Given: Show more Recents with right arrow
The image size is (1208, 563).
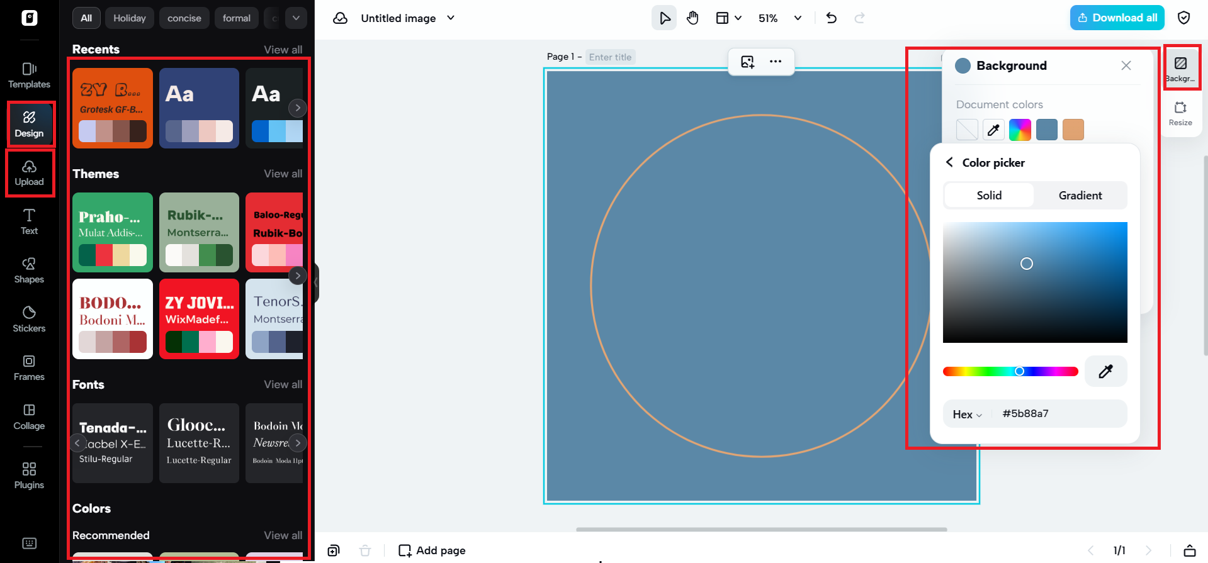Looking at the screenshot, I should coord(298,108).
